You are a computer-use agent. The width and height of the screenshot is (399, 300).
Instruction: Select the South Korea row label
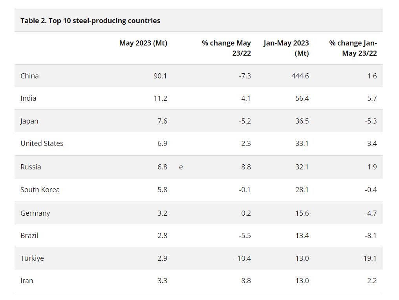point(40,189)
